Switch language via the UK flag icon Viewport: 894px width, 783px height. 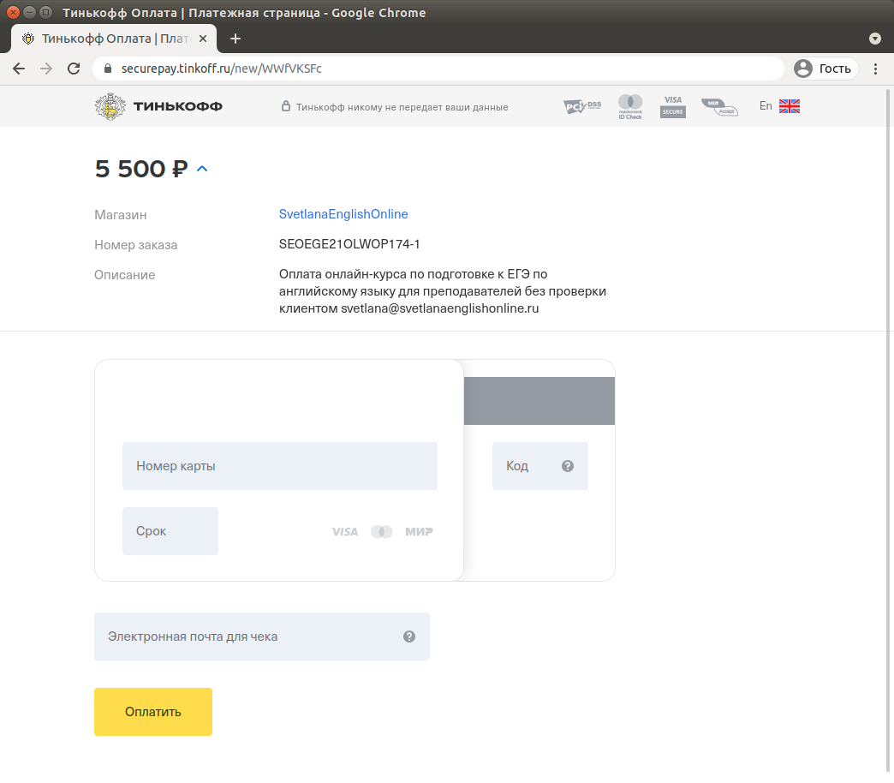click(789, 106)
